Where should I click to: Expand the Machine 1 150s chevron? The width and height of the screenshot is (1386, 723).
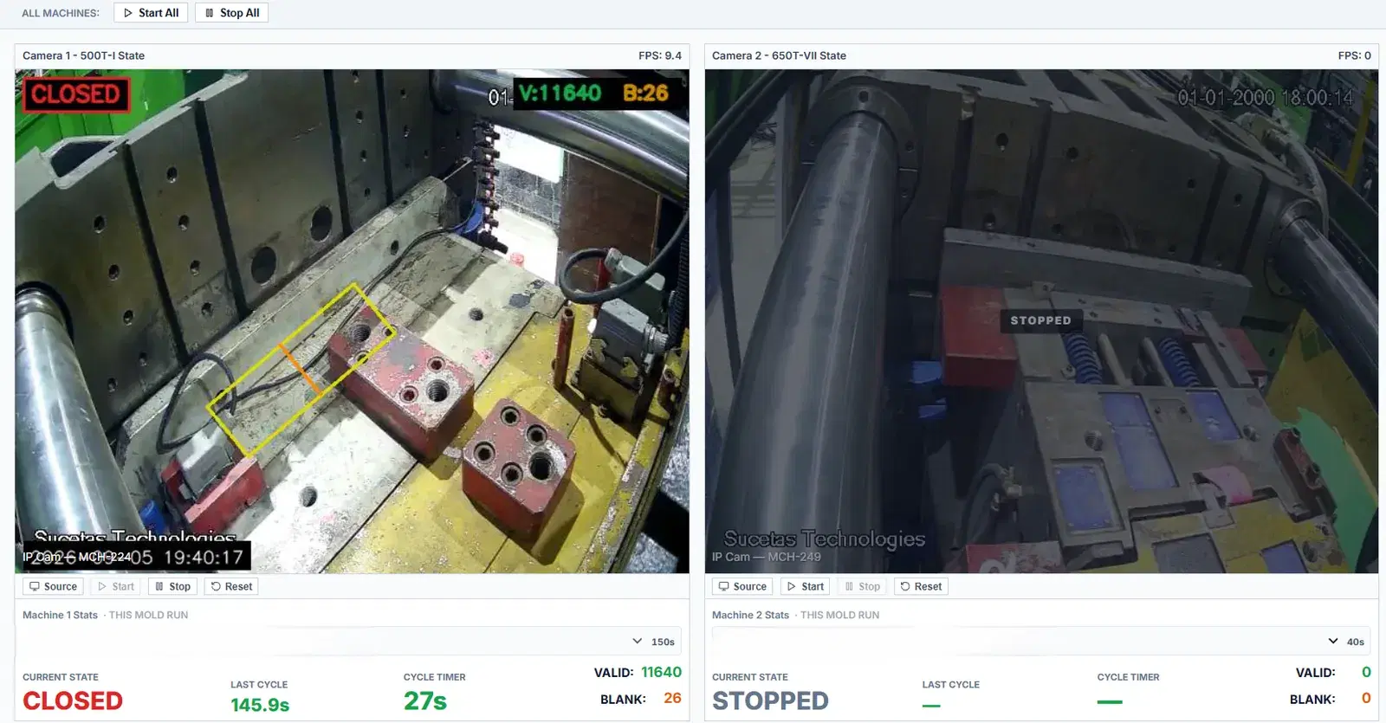[x=637, y=642]
